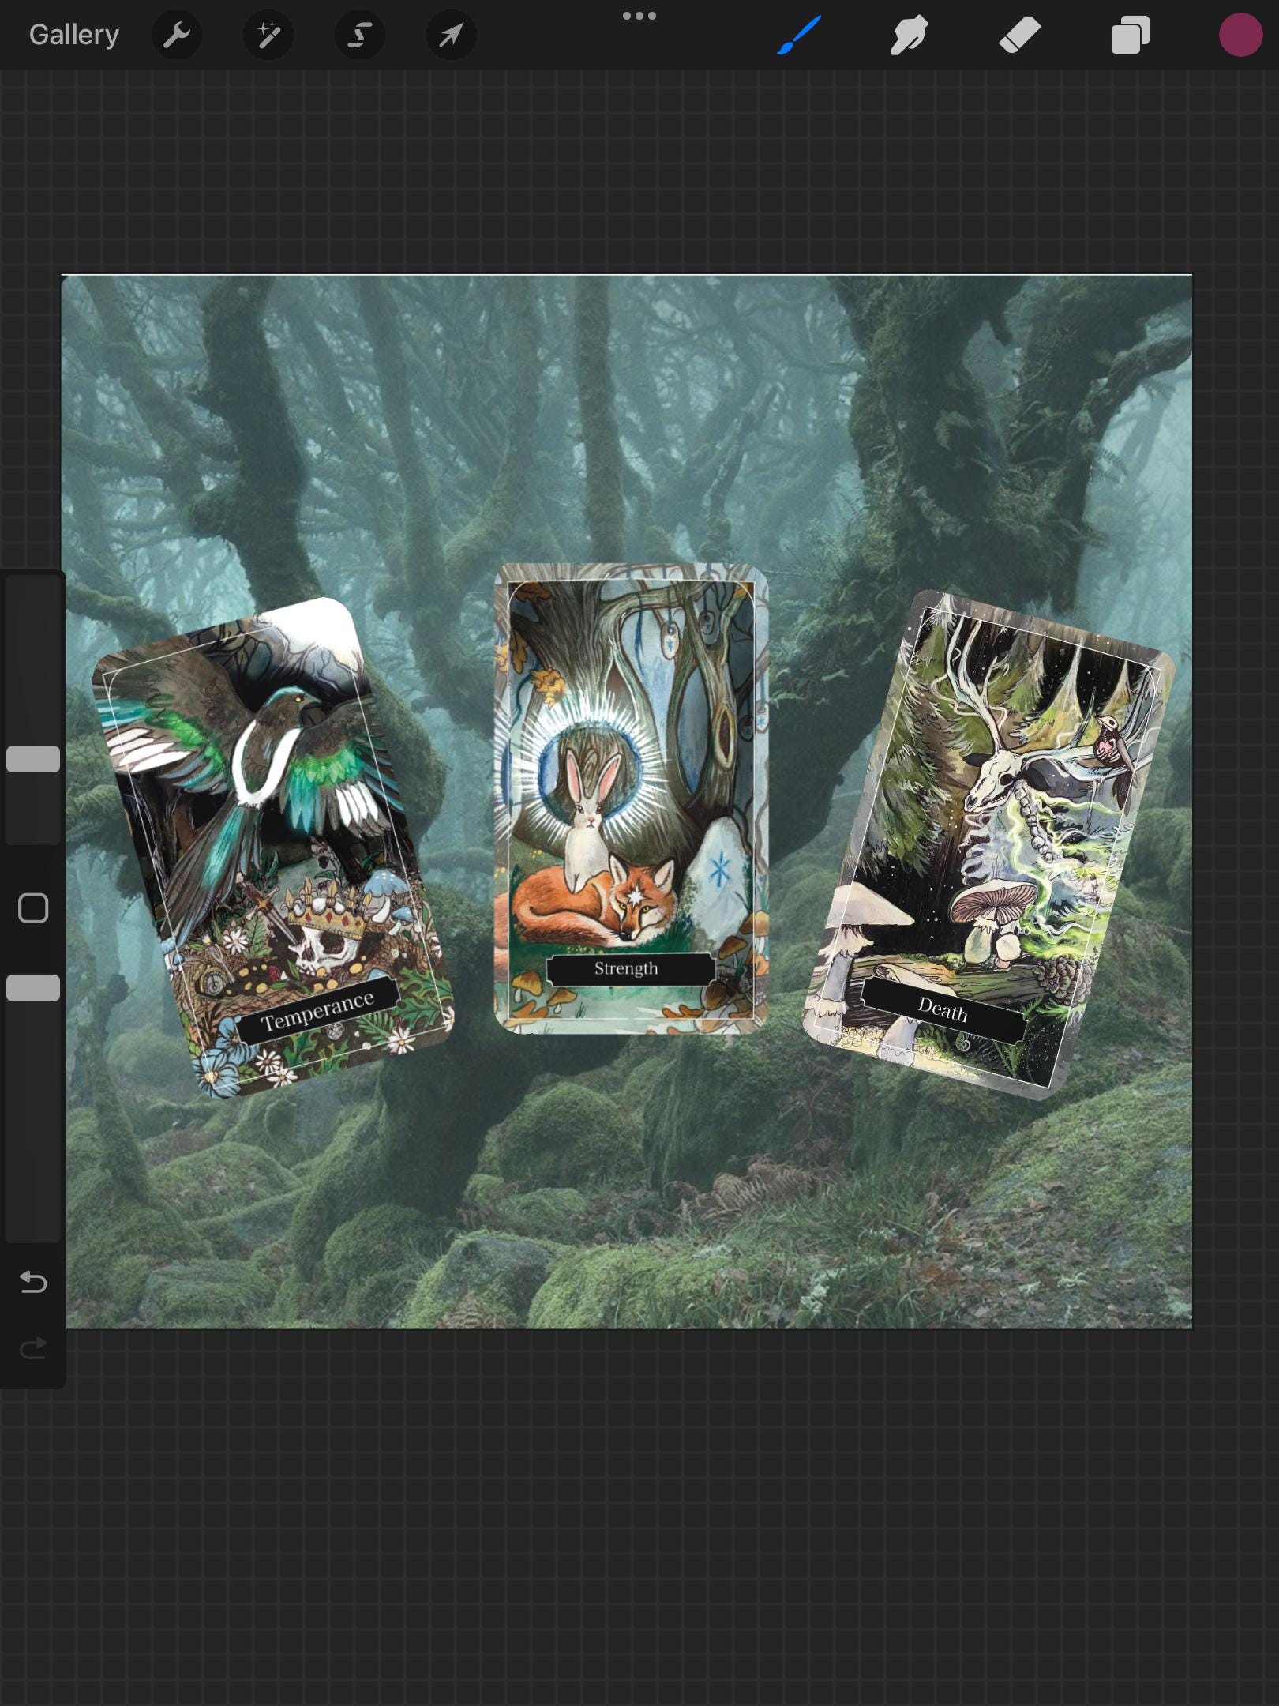1279x1706 pixels.
Task: Open the Layers panel
Action: 1130,35
